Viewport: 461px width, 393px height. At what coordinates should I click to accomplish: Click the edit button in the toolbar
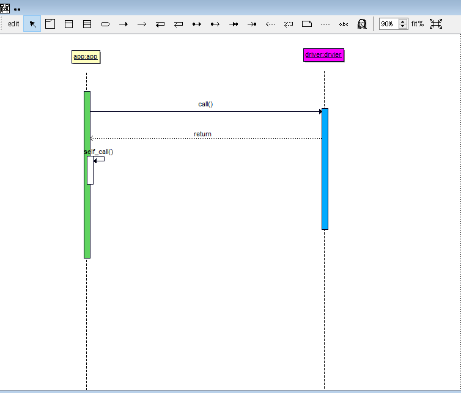[13, 24]
